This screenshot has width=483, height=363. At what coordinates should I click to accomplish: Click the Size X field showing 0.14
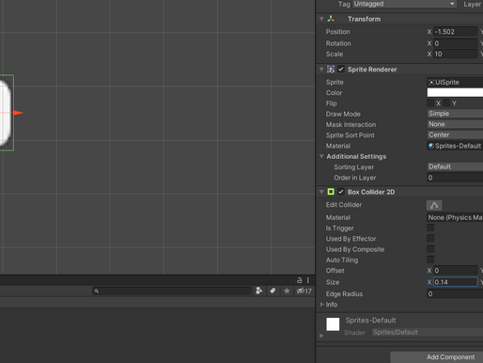[456, 282]
